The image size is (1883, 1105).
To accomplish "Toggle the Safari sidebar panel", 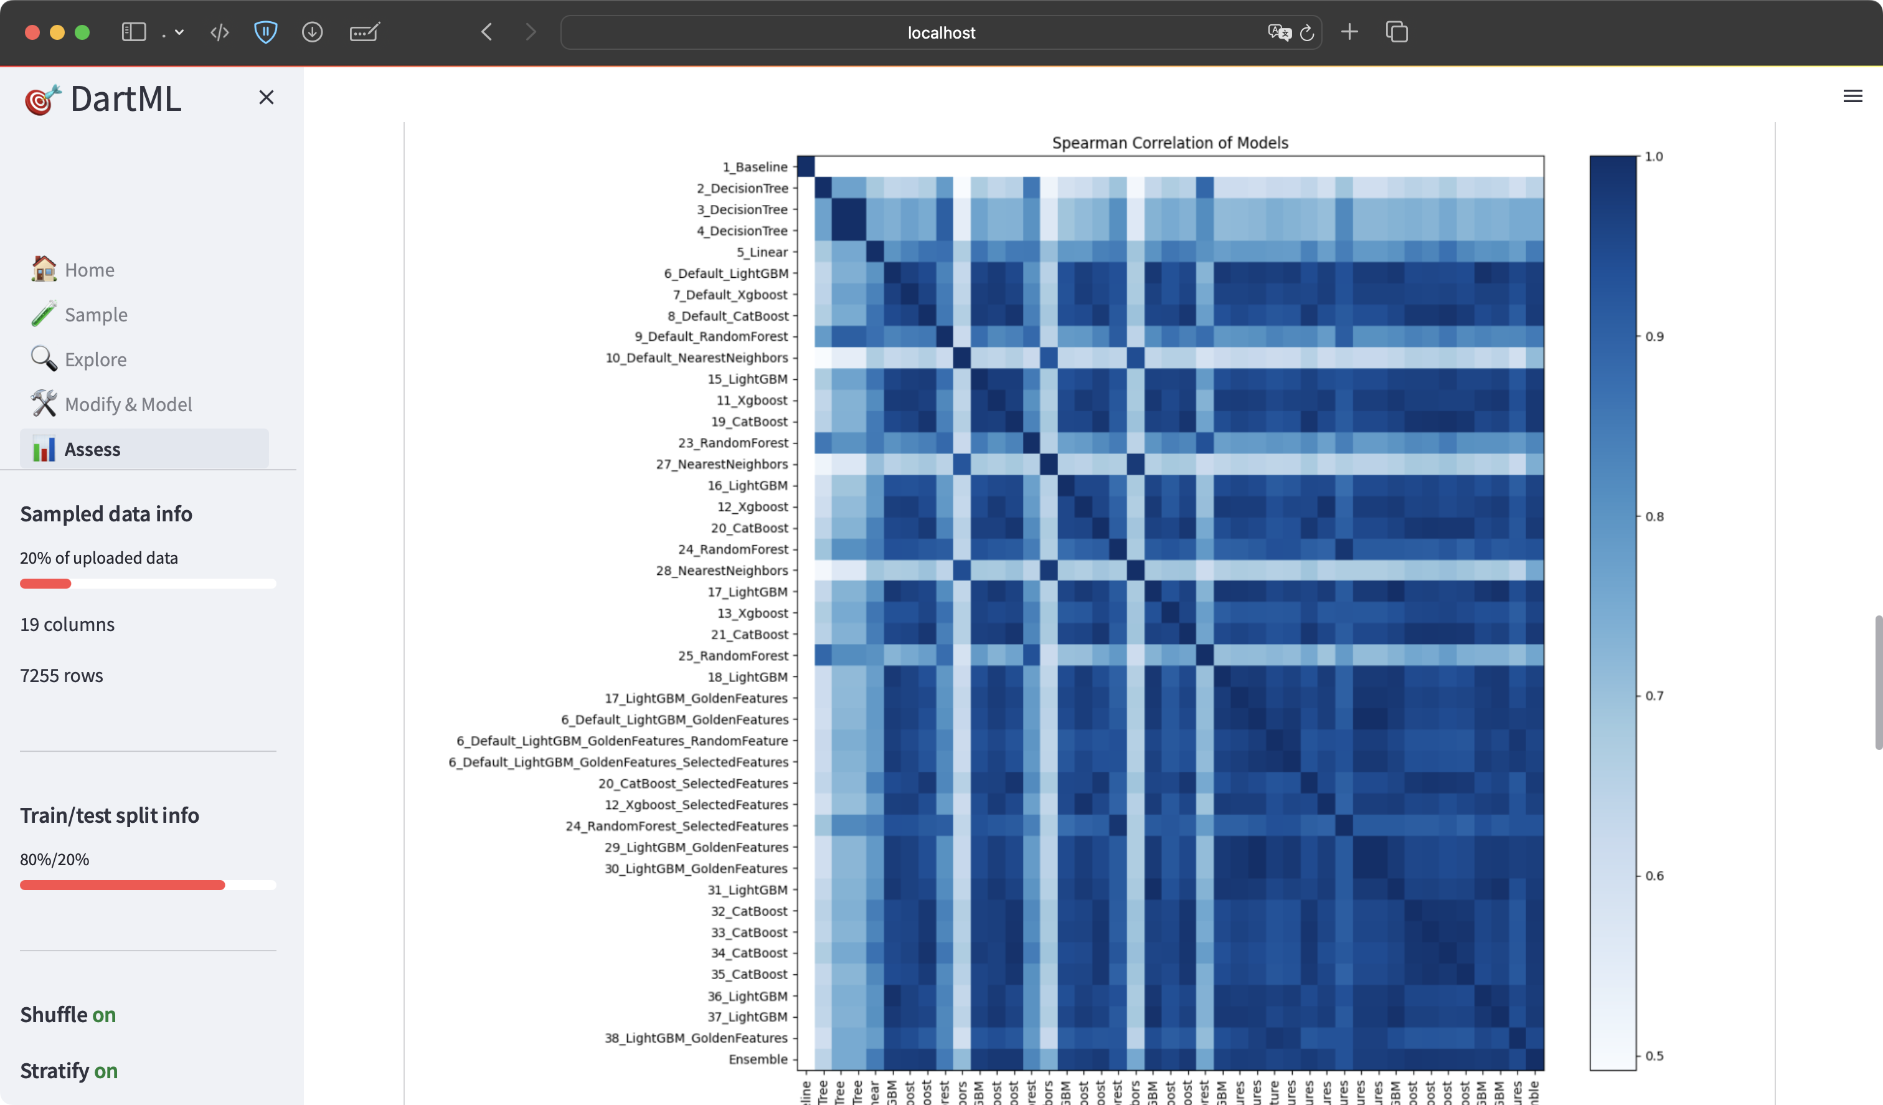I will tap(134, 32).
